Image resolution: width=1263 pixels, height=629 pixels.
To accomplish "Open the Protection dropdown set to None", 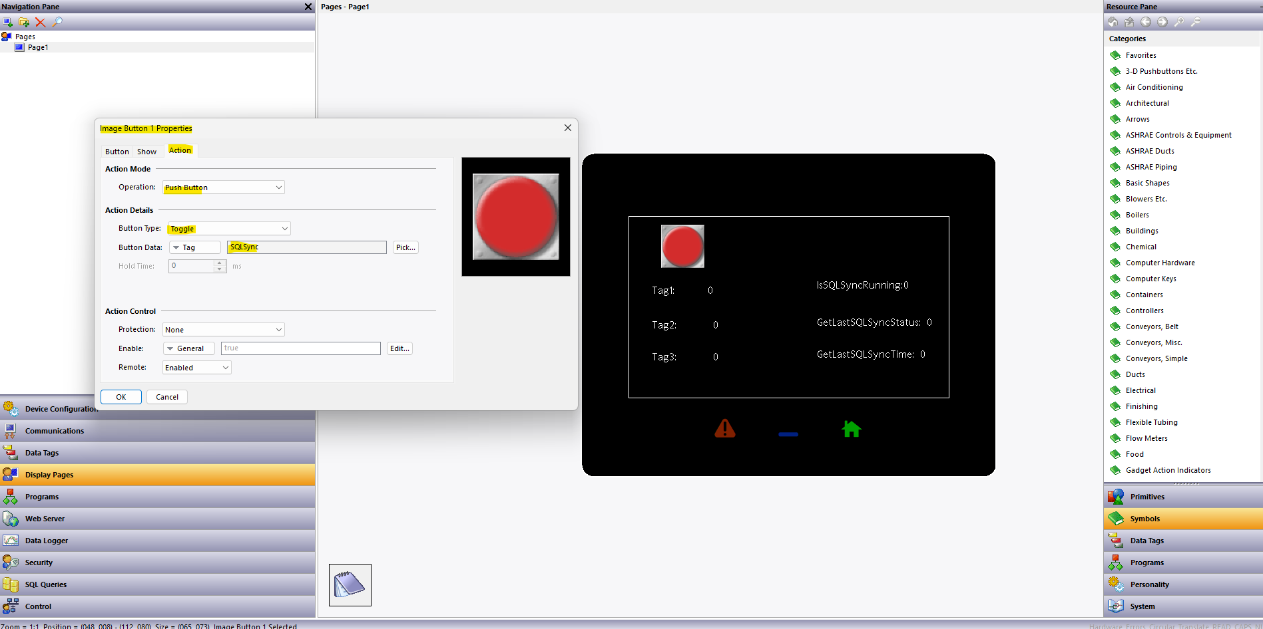I will (x=223, y=330).
